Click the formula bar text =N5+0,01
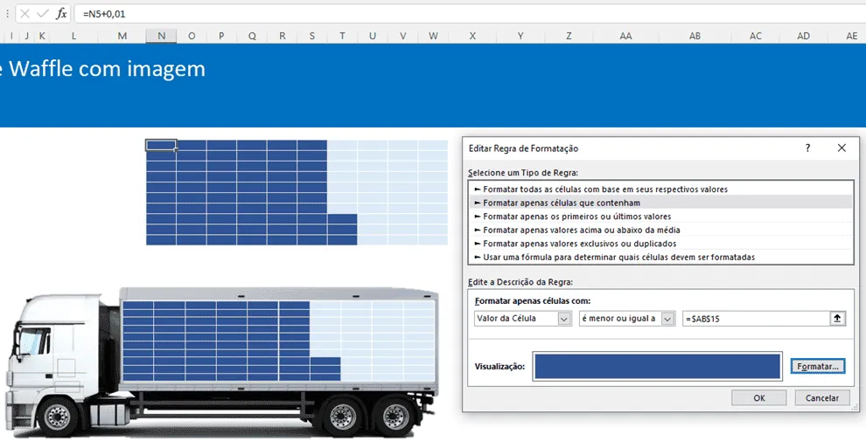 pos(104,14)
